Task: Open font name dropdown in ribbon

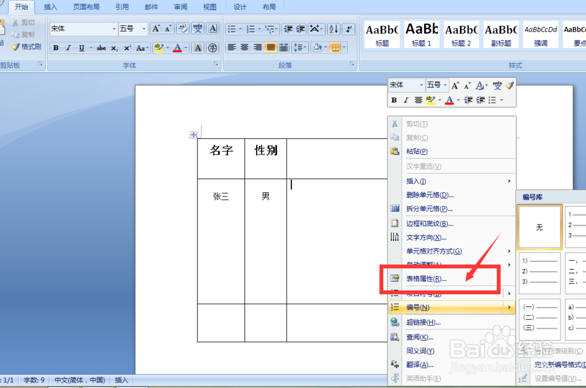Action: [114, 29]
